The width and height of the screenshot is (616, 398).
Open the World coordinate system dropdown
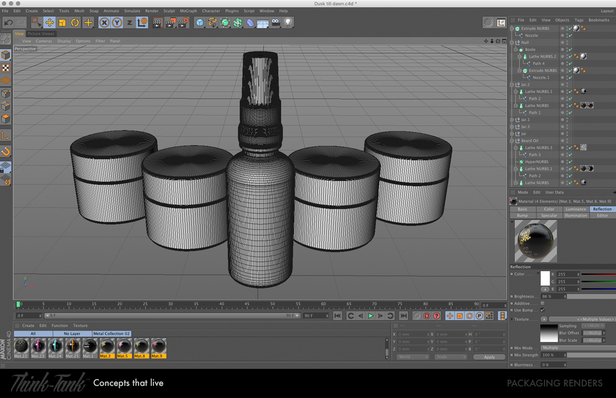point(412,357)
